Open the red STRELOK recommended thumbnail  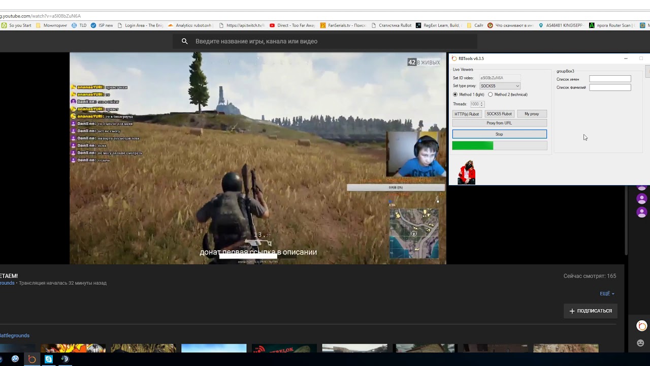[x=284, y=348]
